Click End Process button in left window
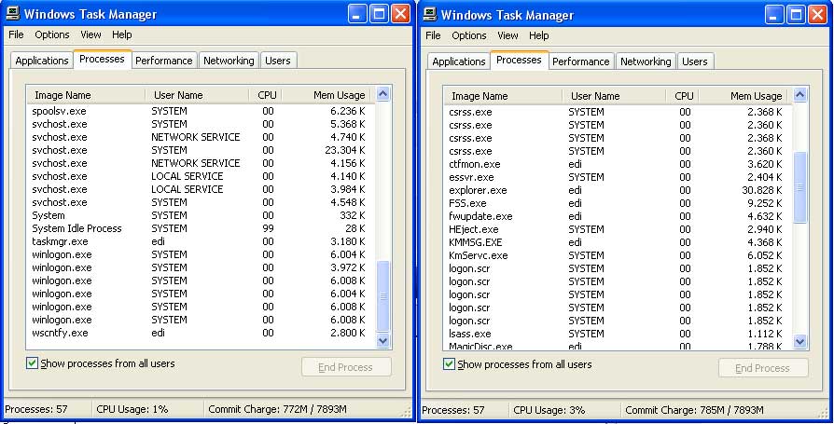834x424 pixels. click(346, 367)
